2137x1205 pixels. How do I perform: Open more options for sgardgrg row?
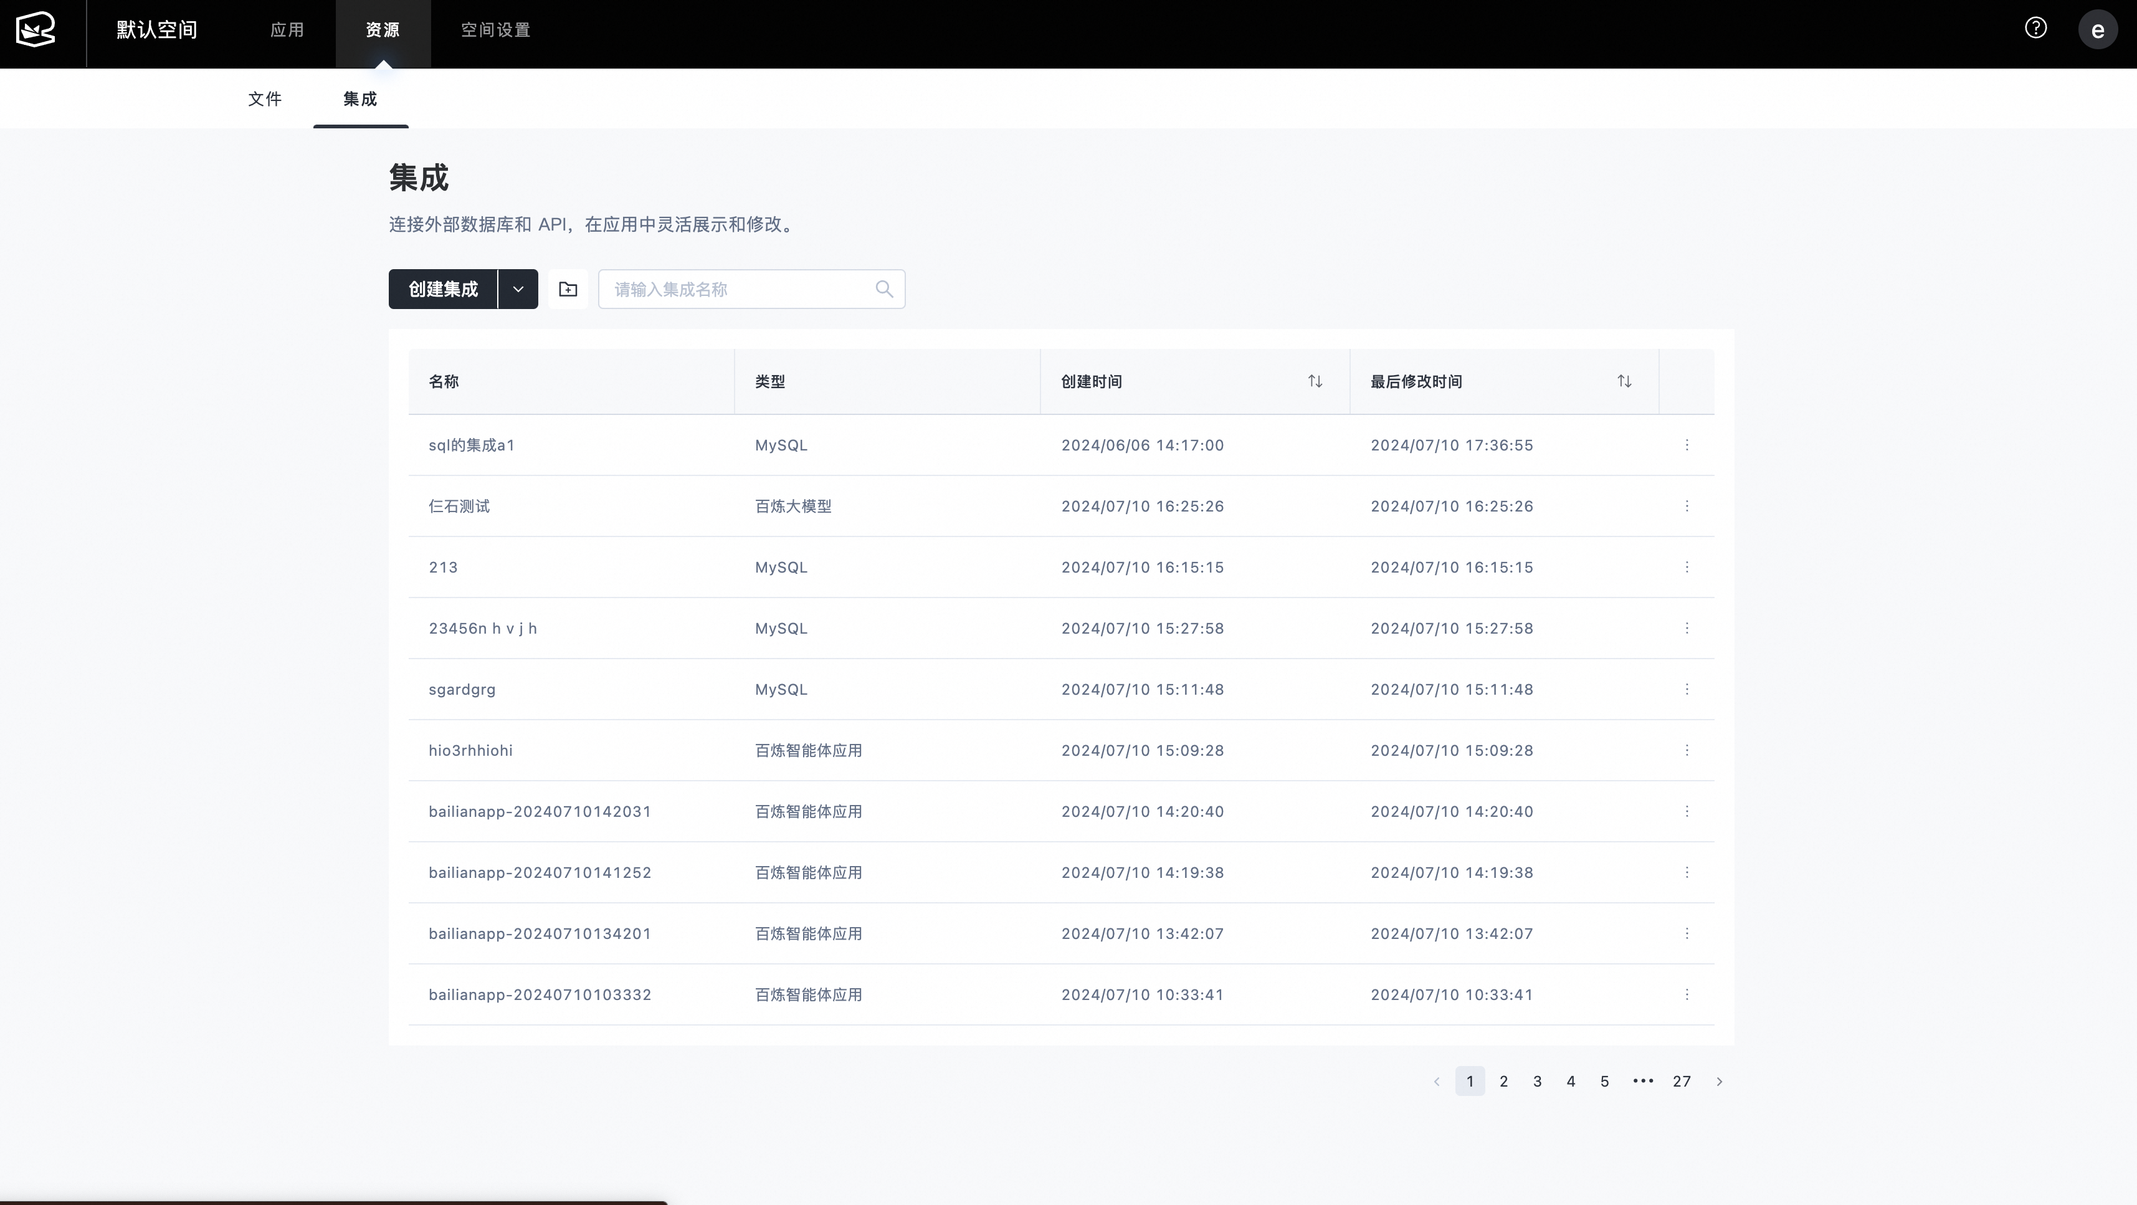(x=1687, y=689)
